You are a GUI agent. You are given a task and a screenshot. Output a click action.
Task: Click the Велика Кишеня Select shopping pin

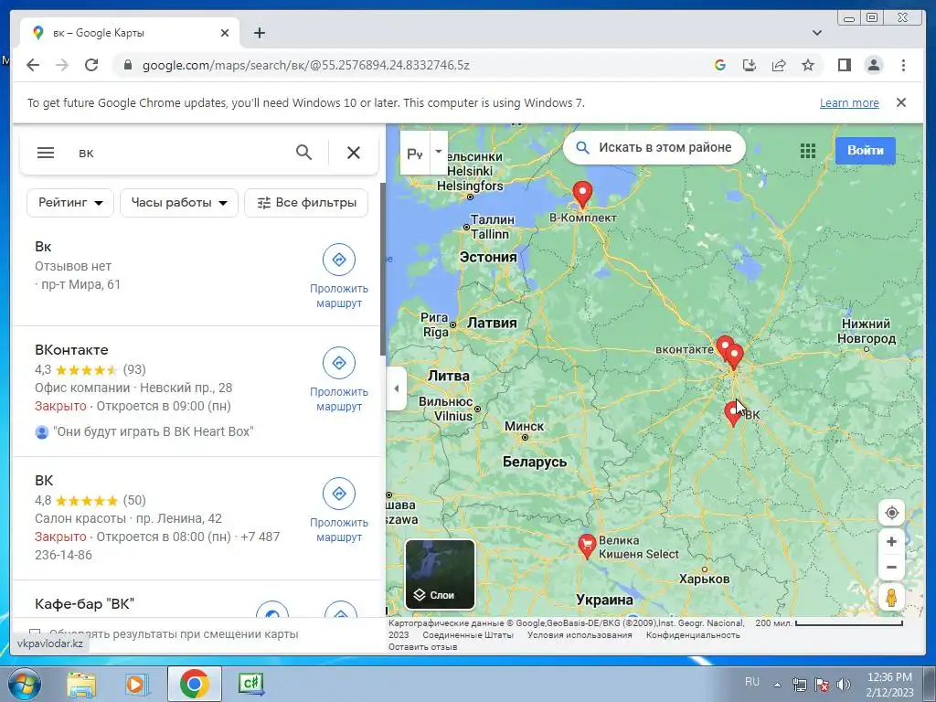(x=587, y=547)
